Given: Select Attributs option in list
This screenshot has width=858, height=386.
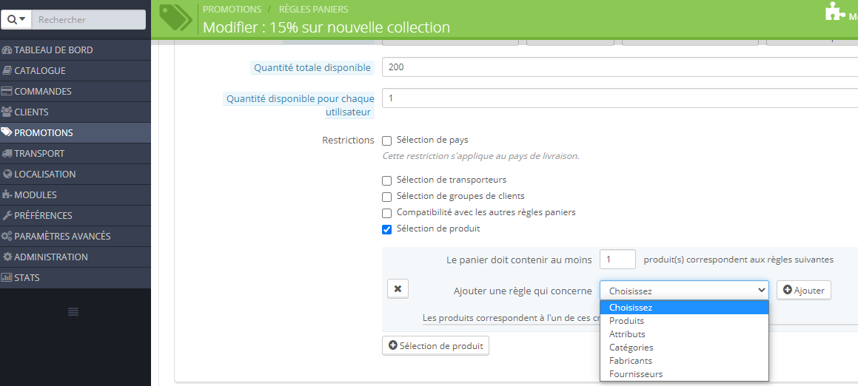Looking at the screenshot, I should [x=685, y=334].
